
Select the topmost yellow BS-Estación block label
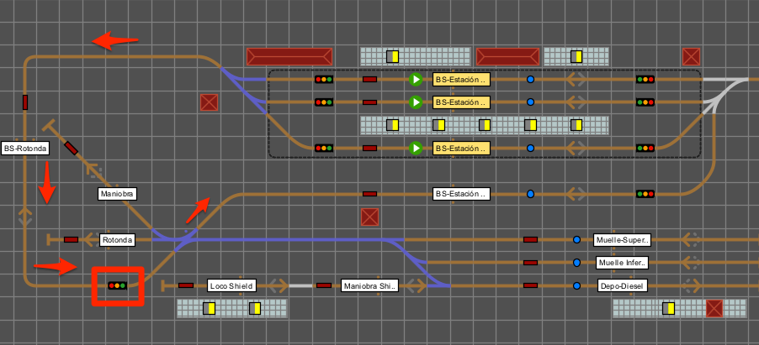[461, 79]
